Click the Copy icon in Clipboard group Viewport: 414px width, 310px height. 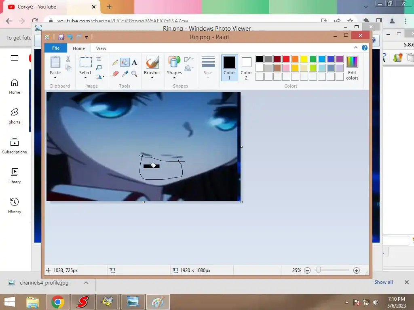click(68, 68)
